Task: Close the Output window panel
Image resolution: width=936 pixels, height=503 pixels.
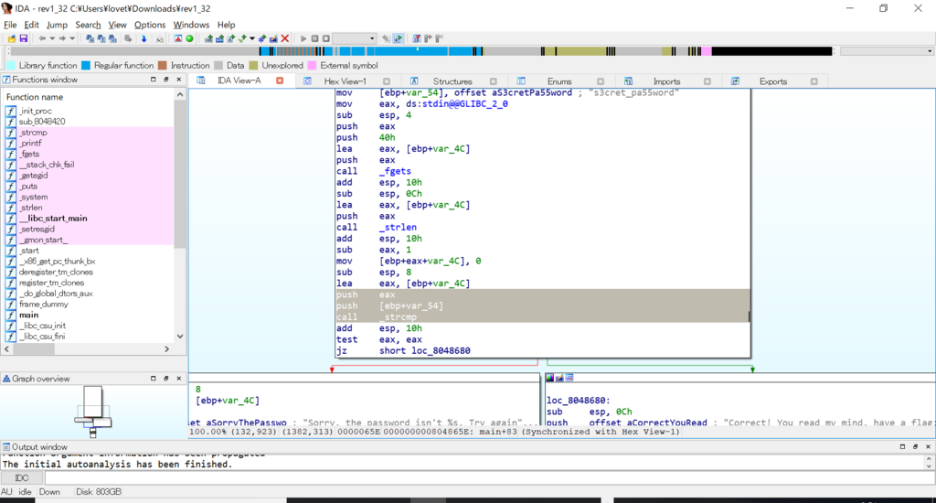Action: tap(929, 446)
